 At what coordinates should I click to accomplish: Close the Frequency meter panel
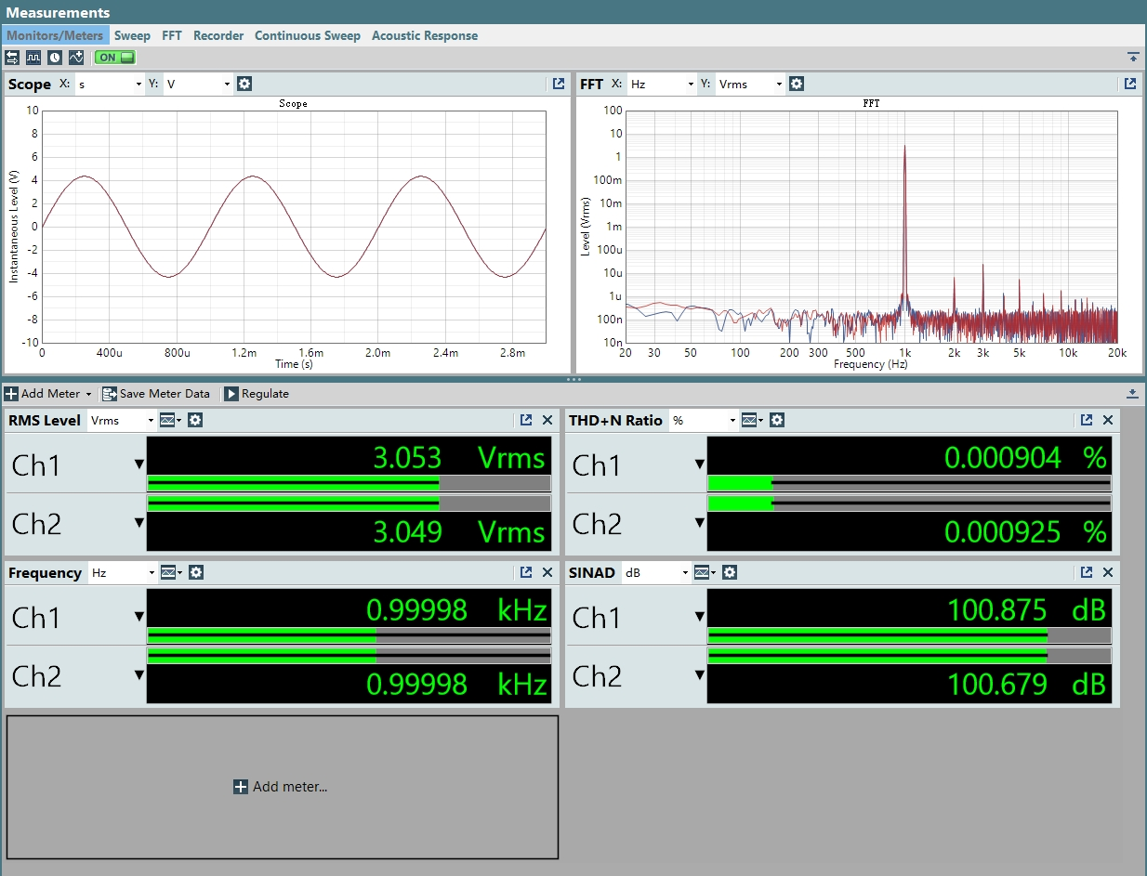[x=547, y=572]
